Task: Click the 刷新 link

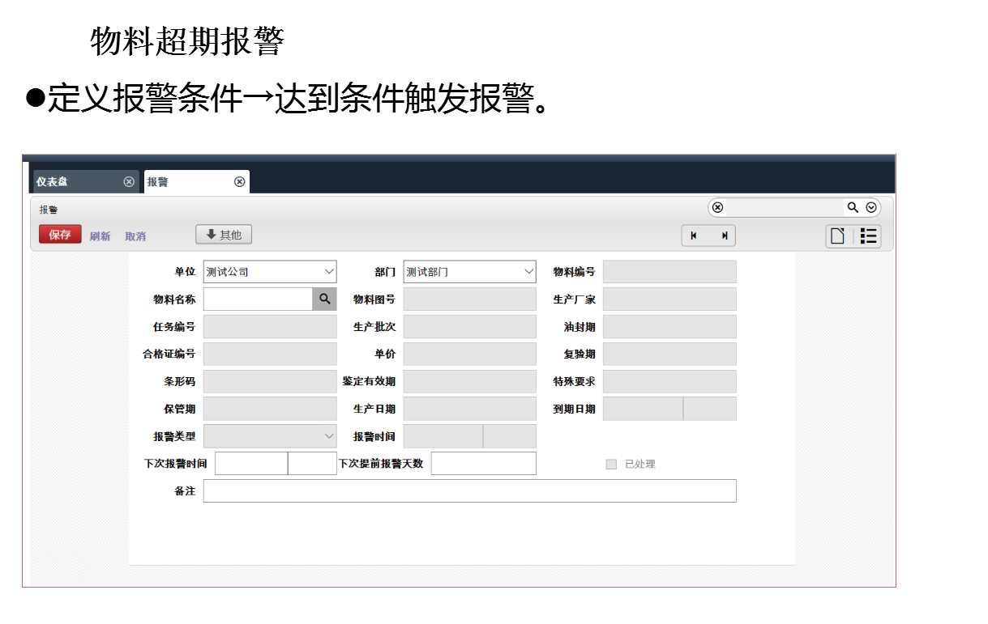Action: [100, 236]
